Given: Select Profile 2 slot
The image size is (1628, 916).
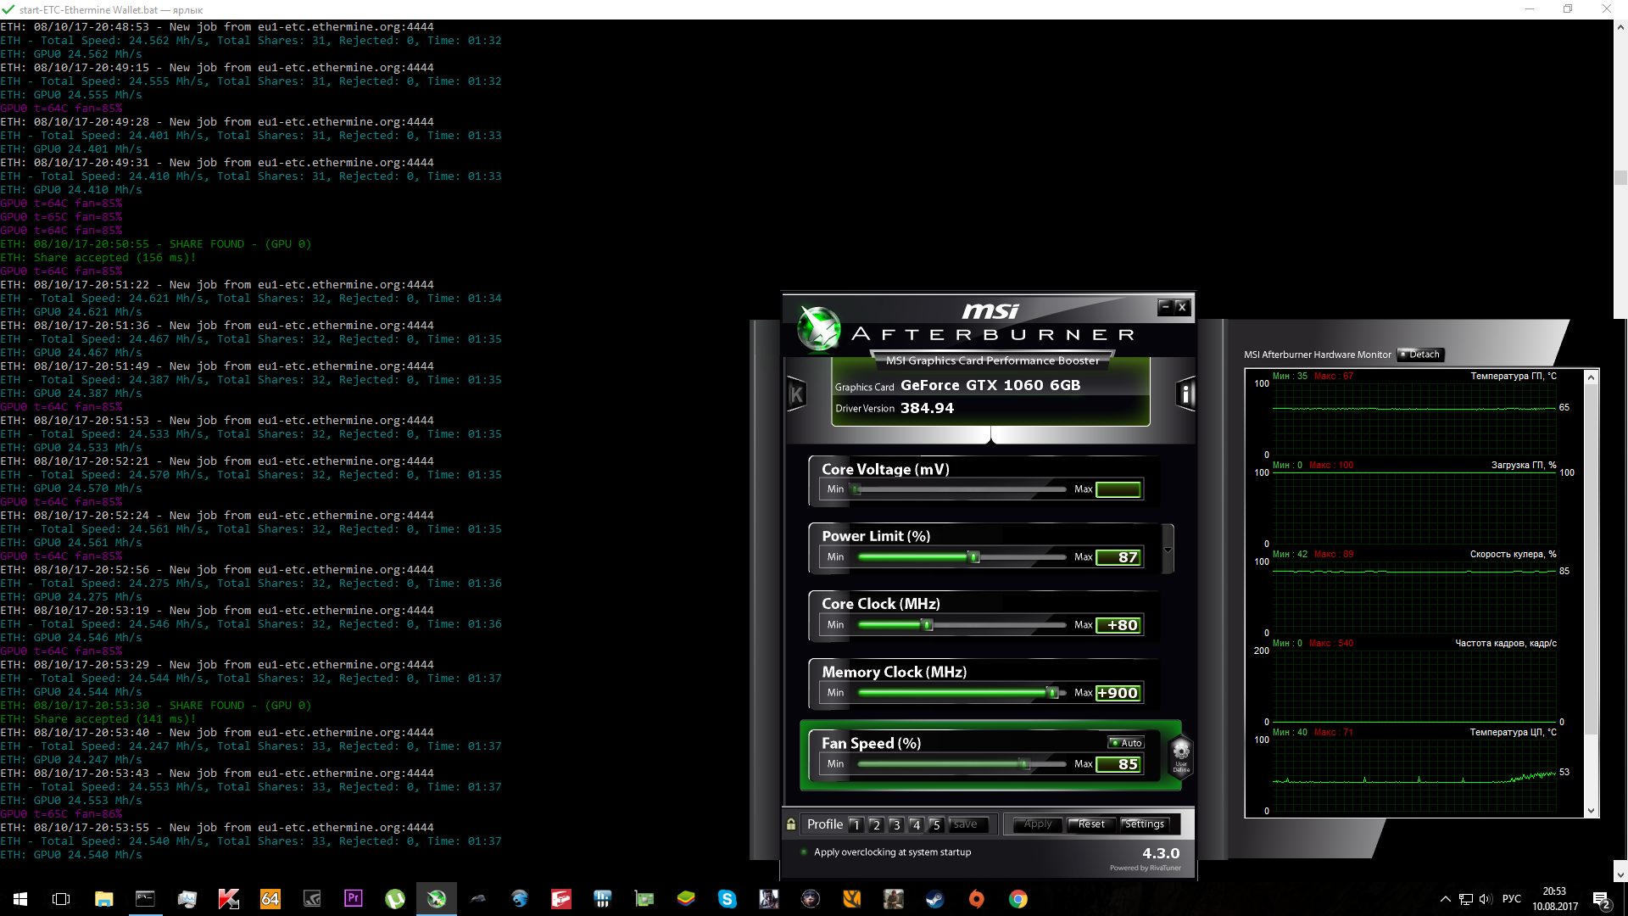Looking at the screenshot, I should pos(876,824).
